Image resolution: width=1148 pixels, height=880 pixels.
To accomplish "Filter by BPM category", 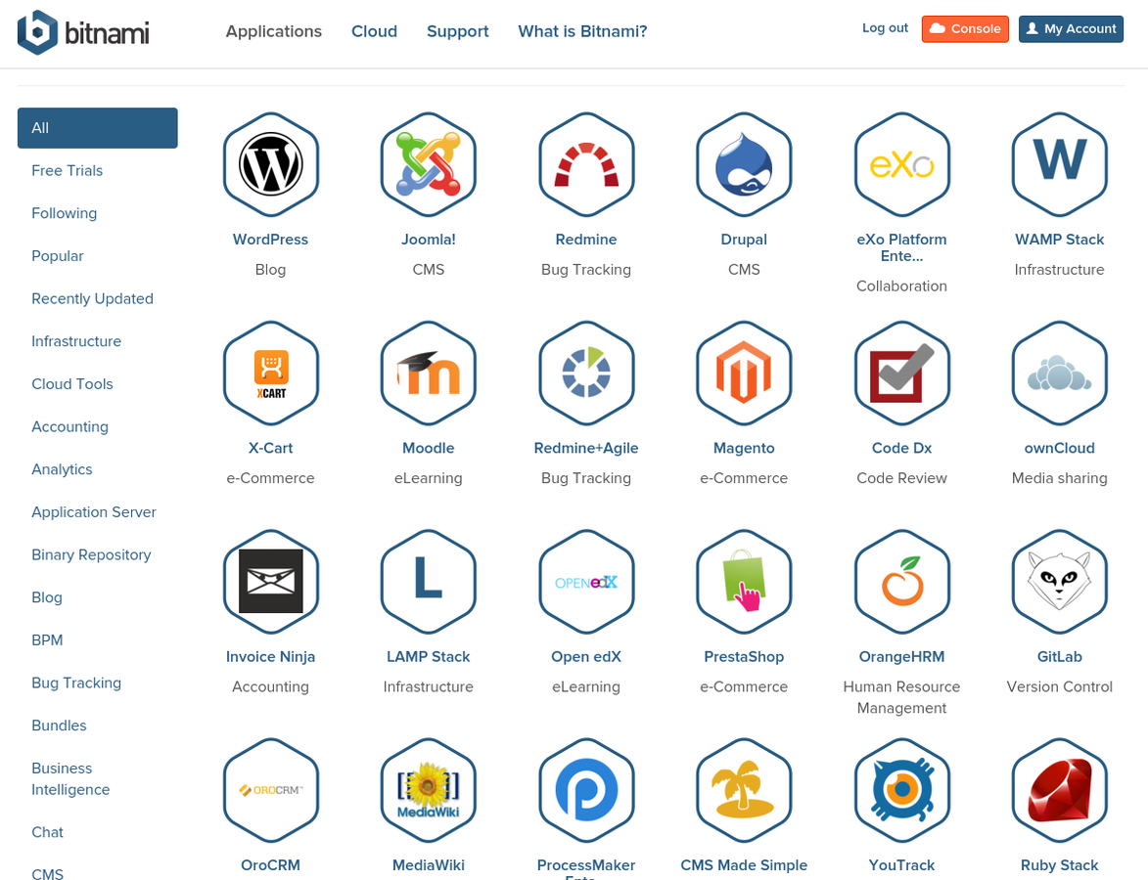I will (48, 640).
